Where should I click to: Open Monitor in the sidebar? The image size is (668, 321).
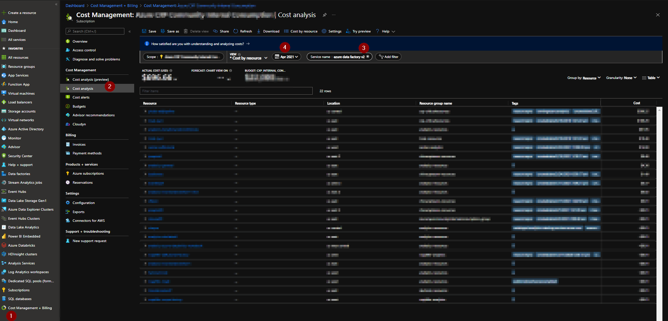click(x=14, y=138)
